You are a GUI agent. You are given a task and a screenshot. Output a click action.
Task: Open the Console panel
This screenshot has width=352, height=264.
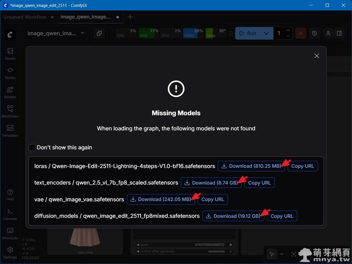pos(10,214)
